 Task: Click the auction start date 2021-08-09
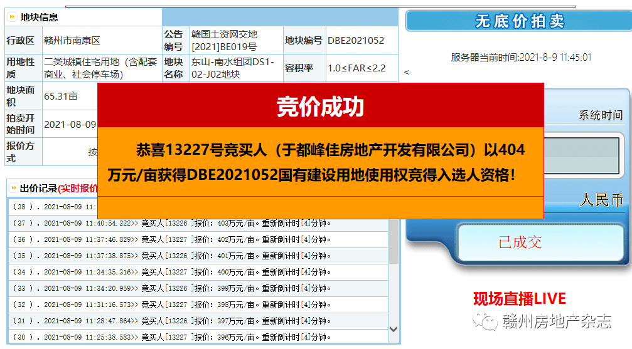70,125
